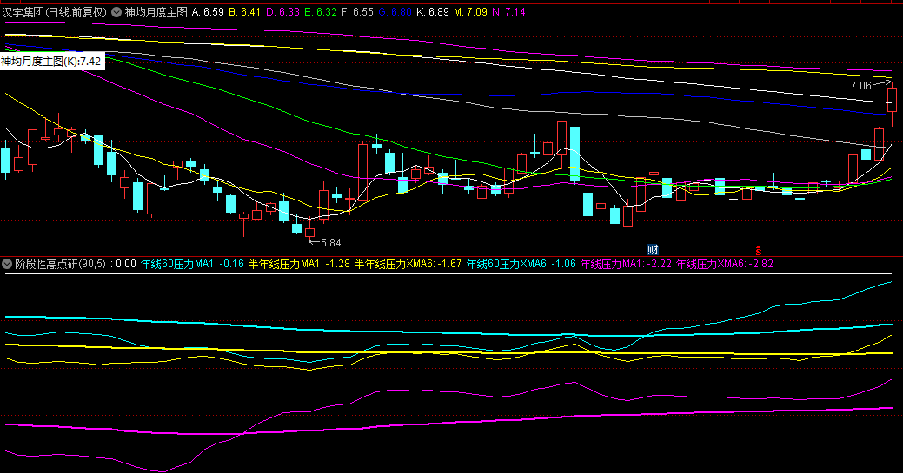Select 半年线压力XMA6: -1.67 readout
This screenshot has height=473, width=903.
point(408,264)
